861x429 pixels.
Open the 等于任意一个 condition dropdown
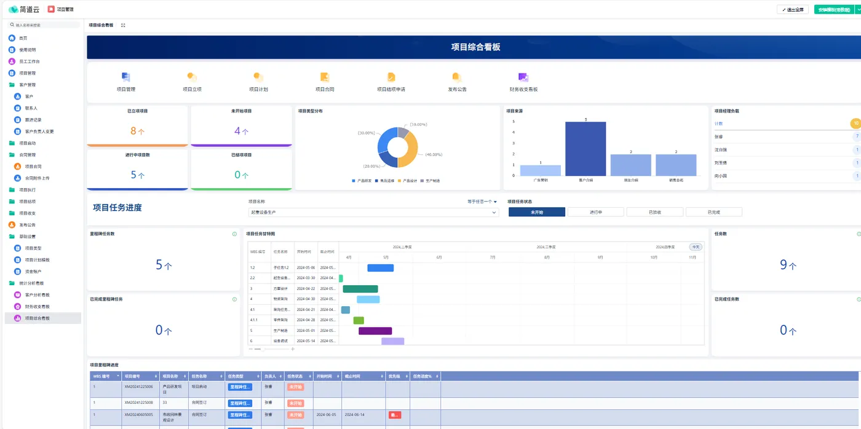click(482, 201)
